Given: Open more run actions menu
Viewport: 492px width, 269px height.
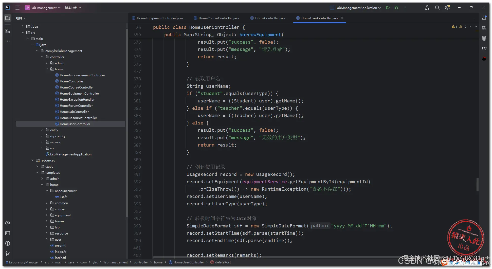Looking at the screenshot, I should coord(405,8).
